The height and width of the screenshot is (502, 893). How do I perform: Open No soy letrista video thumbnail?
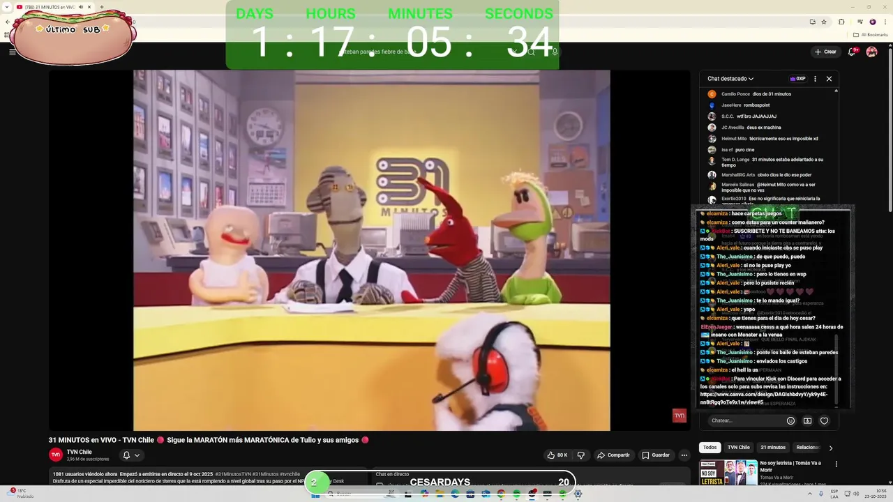728,473
